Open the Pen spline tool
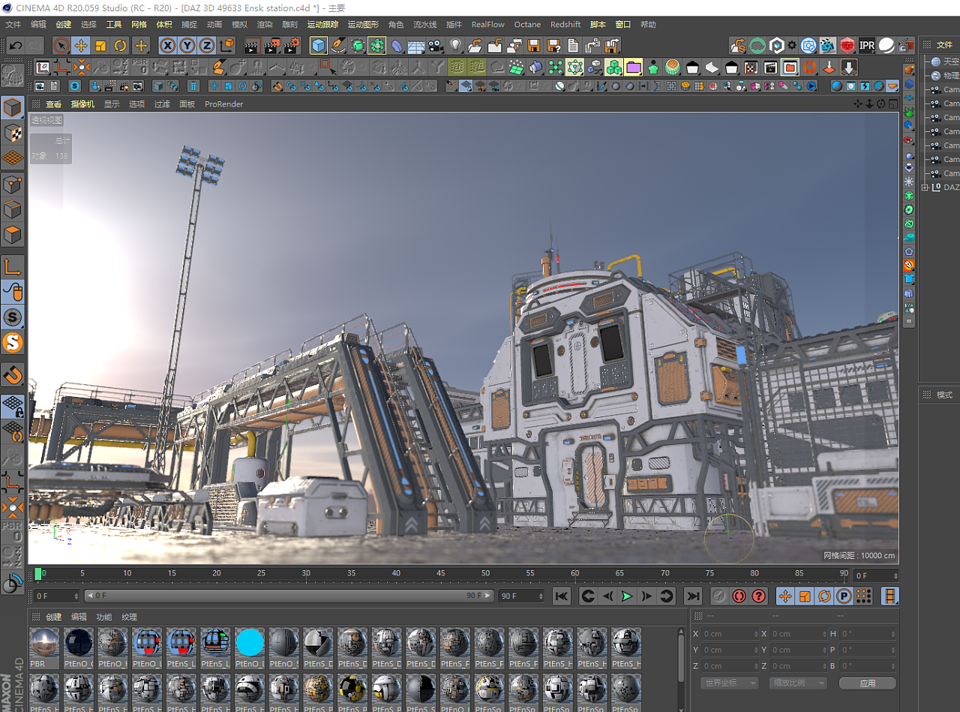The image size is (960, 712). pos(338,46)
